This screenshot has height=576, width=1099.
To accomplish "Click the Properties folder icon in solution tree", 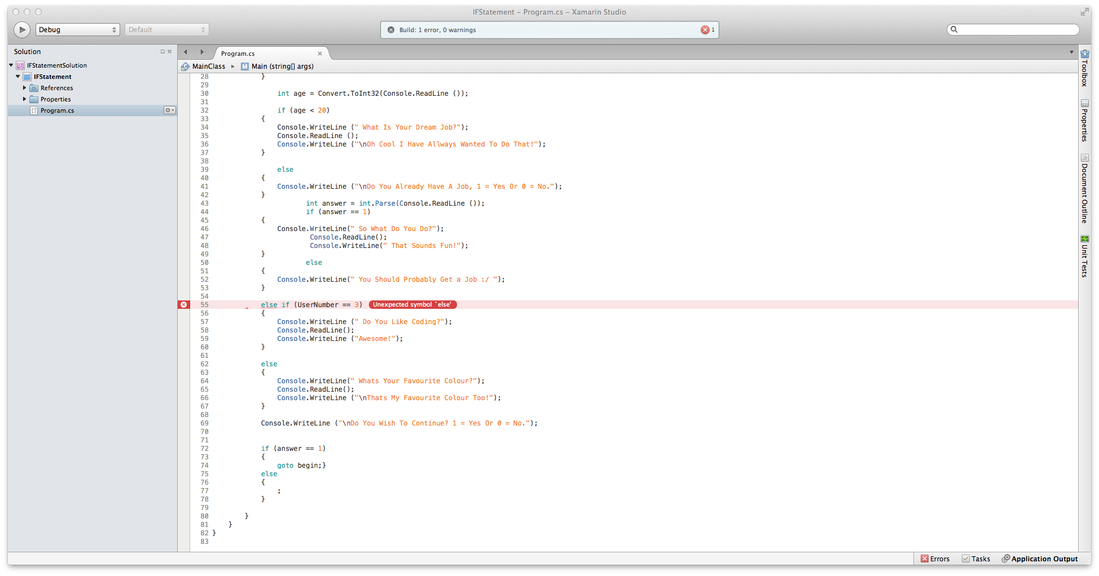I will (34, 99).
